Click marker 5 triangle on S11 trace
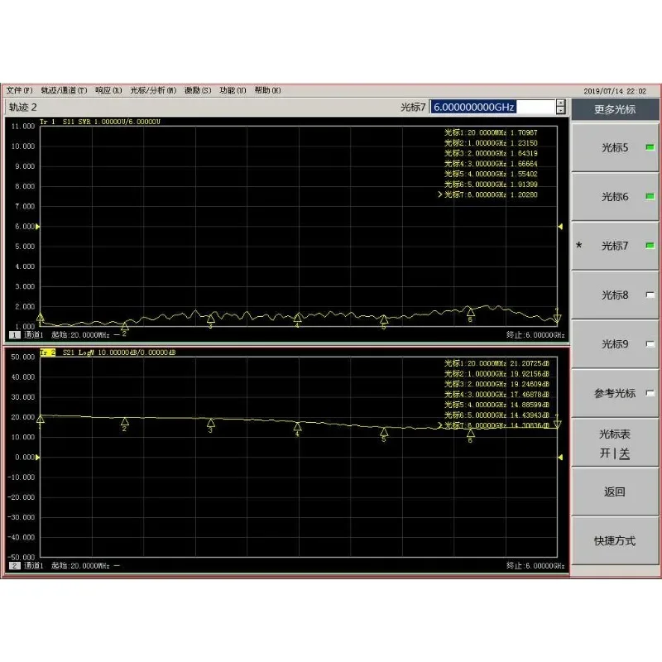The height and width of the screenshot is (662, 662). 384,319
